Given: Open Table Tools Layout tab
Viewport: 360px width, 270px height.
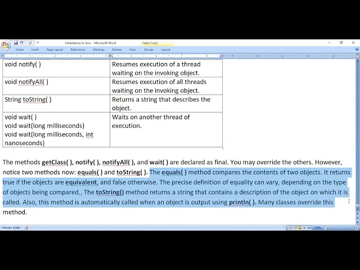Looking at the screenshot, I should pyautogui.click(x=165, y=49).
